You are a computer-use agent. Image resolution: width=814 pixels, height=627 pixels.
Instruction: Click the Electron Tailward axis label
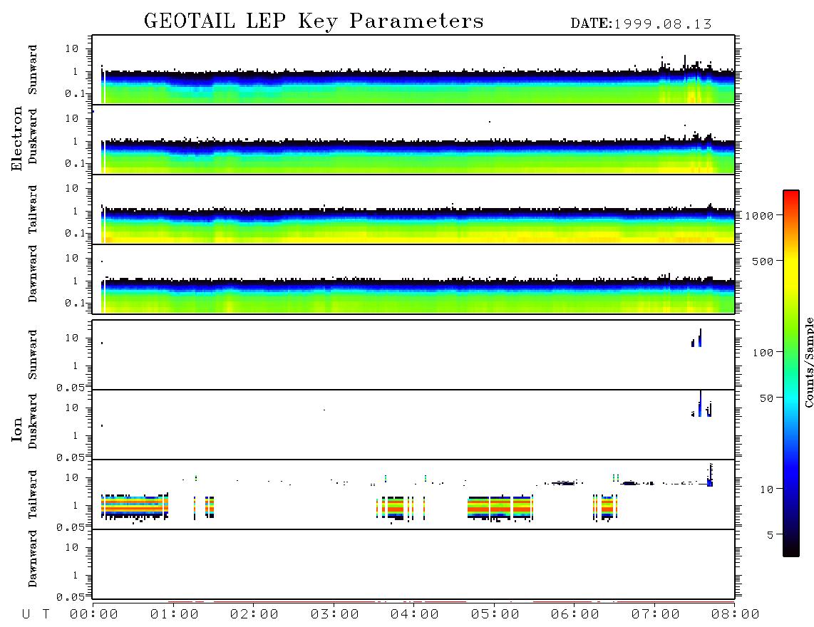[x=33, y=209]
